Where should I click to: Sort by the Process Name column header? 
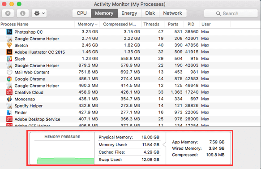[x=37, y=24]
